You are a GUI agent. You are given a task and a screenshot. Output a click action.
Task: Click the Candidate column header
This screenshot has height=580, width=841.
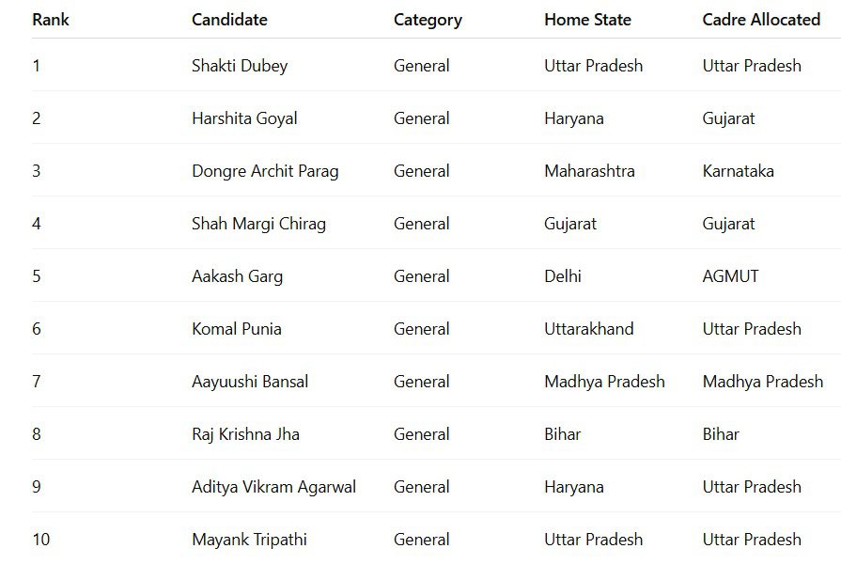click(229, 20)
